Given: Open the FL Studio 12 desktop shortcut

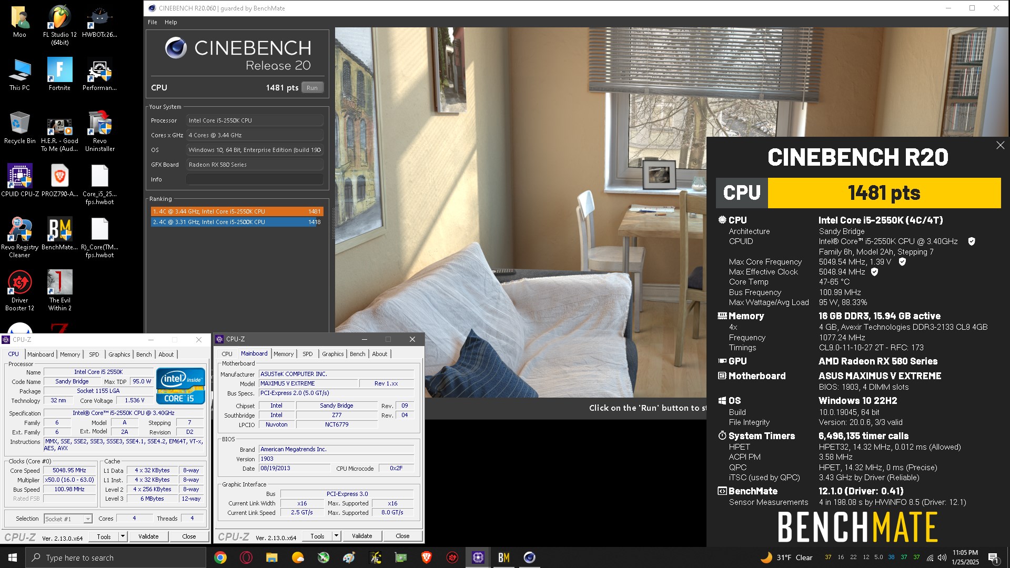Looking at the screenshot, I should coord(59,24).
